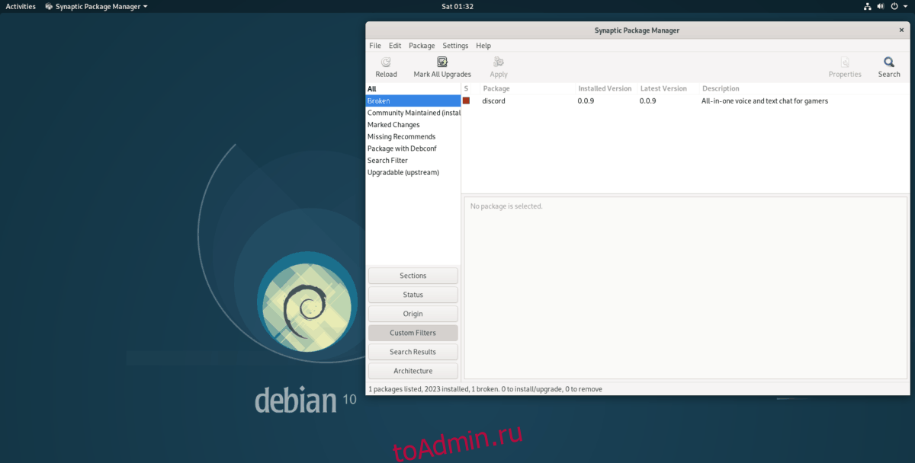The image size is (915, 463).
Task: Click the volume icon in top bar
Action: [x=881, y=6]
